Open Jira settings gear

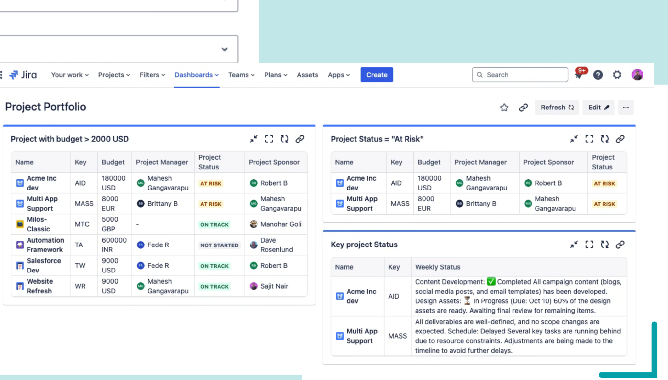click(x=617, y=75)
